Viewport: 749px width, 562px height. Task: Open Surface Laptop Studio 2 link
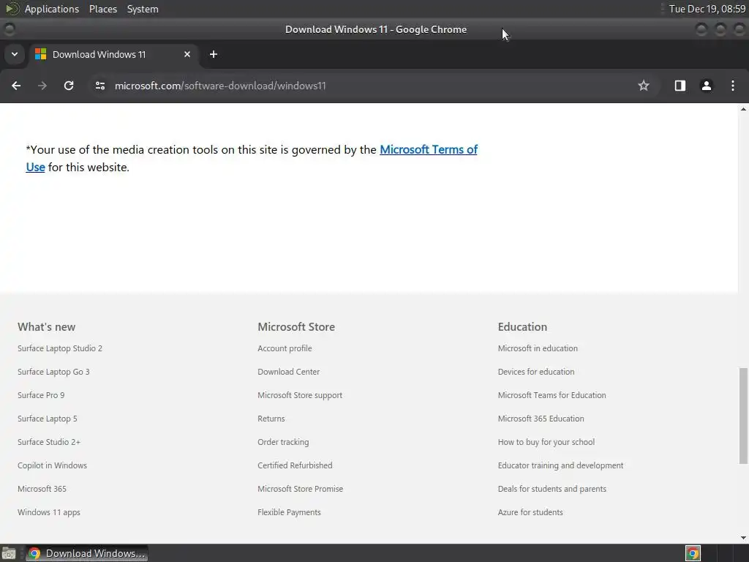coord(60,348)
